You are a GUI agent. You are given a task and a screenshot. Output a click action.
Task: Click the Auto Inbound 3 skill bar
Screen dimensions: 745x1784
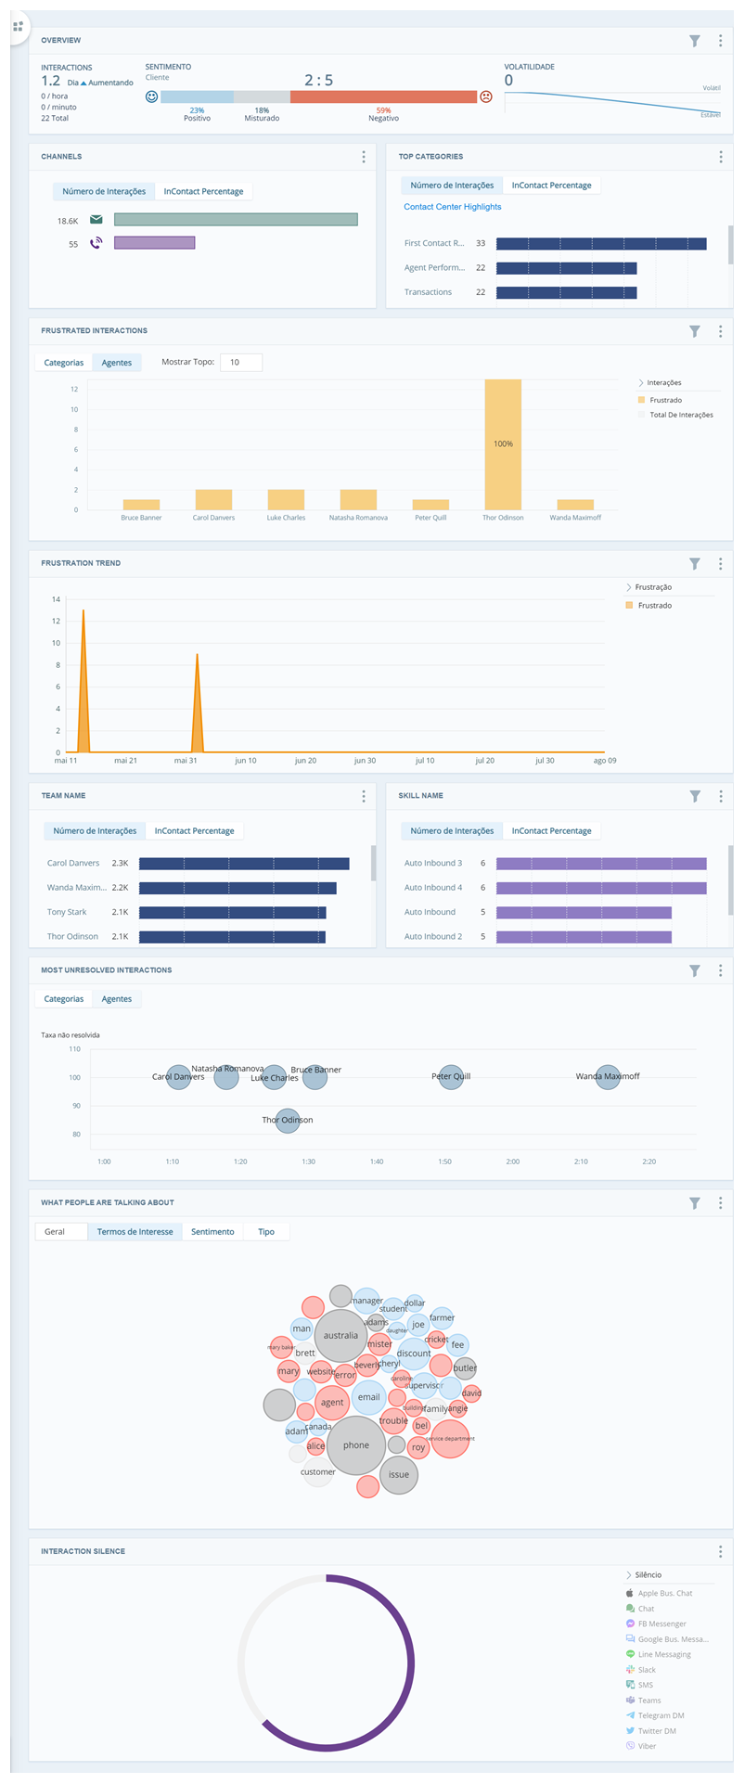pyautogui.click(x=601, y=864)
